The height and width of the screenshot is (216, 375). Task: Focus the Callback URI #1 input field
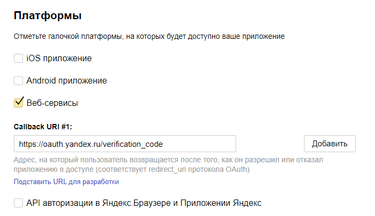tap(125, 144)
